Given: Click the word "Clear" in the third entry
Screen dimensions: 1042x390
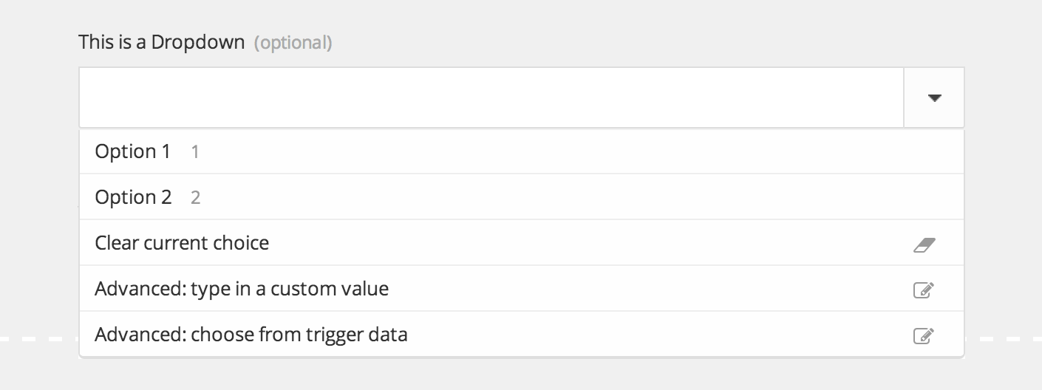Looking at the screenshot, I should coord(115,243).
